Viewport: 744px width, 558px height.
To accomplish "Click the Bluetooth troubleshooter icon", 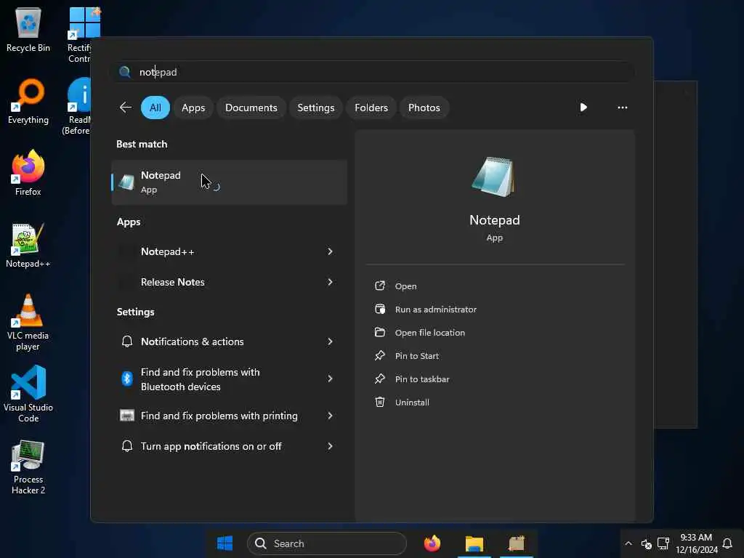I will pos(126,379).
